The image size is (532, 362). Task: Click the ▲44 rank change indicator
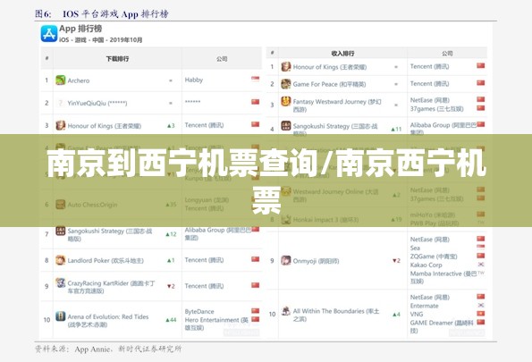[x=171, y=320]
